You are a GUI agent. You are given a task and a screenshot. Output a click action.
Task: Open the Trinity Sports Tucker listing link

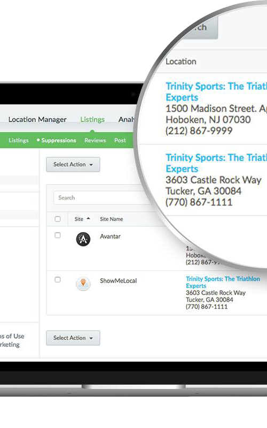coord(223,282)
